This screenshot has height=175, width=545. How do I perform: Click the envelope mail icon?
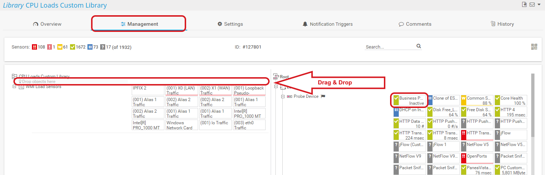[x=532, y=4]
